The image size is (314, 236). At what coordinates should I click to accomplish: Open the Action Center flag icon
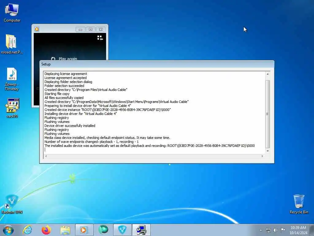point(283,230)
